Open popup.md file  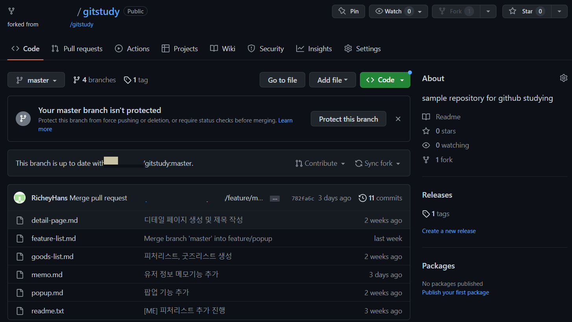pyautogui.click(x=47, y=293)
